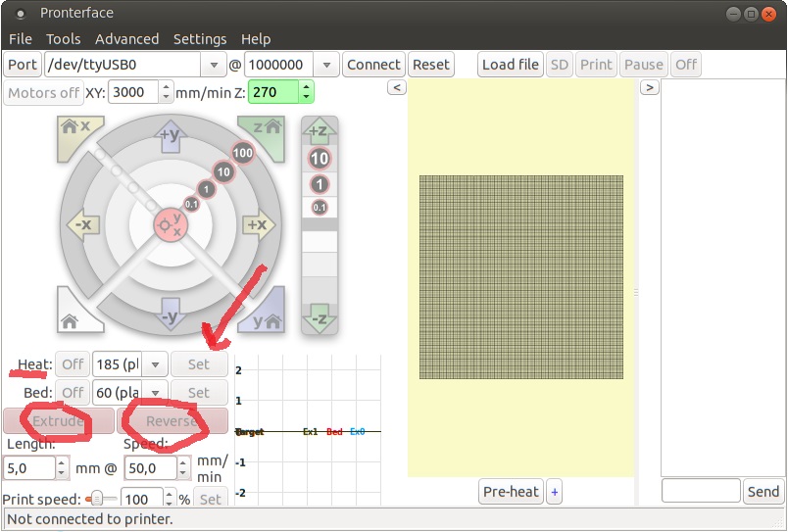
Task: Click the build plate grid preview
Action: 521,277
